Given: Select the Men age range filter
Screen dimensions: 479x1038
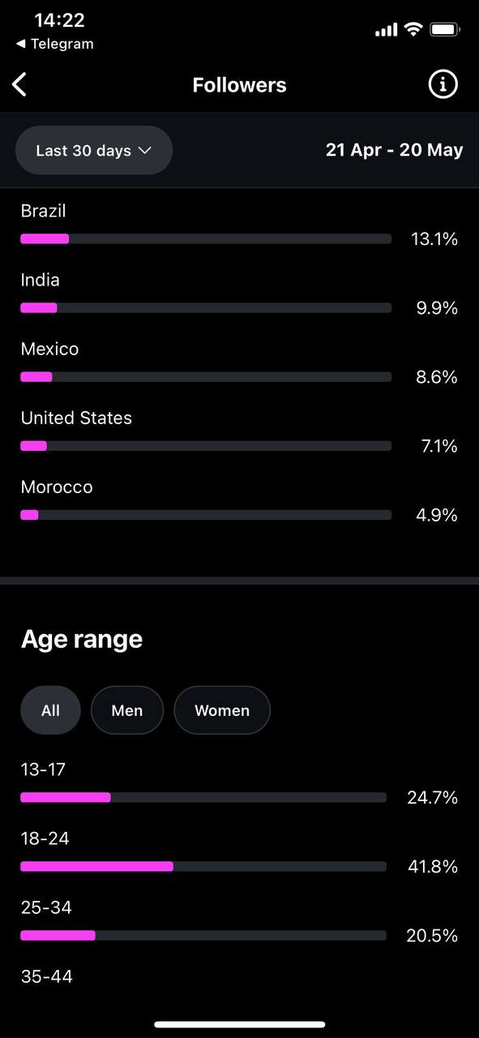Looking at the screenshot, I should (127, 710).
